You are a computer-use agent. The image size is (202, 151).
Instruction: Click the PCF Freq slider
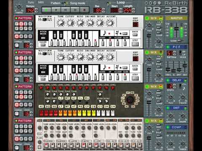[167, 69]
